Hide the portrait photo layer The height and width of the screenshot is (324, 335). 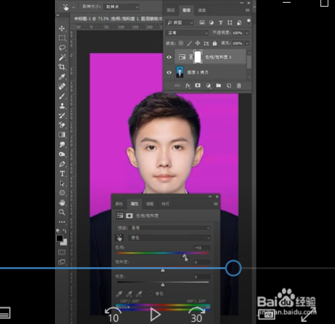pos(169,72)
